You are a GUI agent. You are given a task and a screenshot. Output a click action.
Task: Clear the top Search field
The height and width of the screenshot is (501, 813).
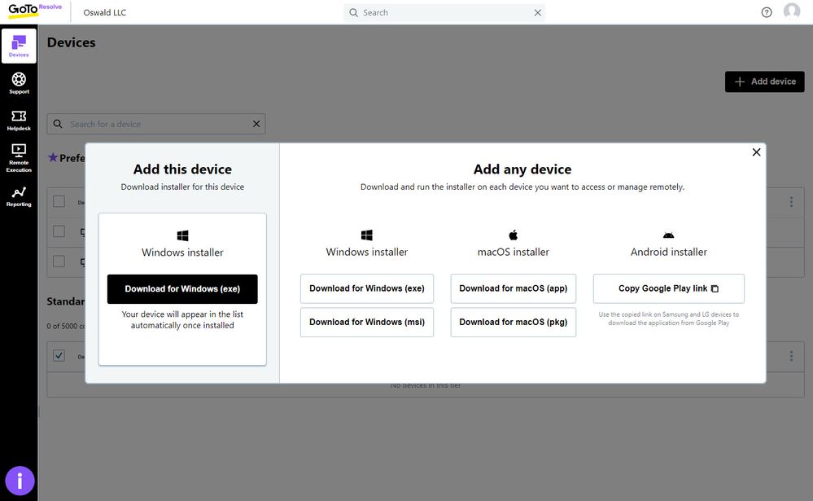click(538, 12)
